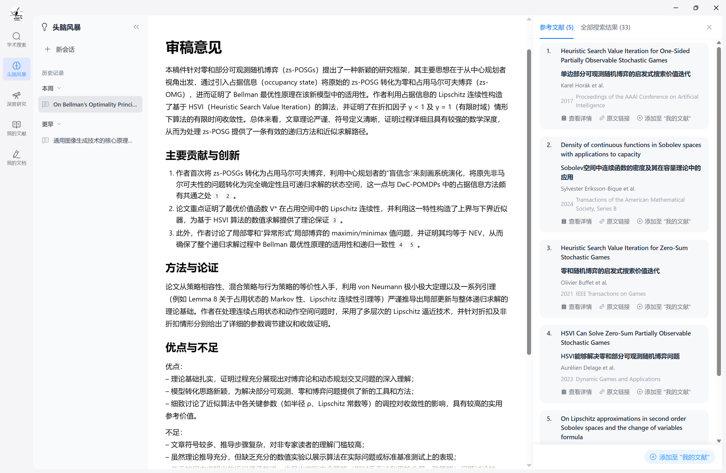Open the 学术搜索 search icon
This screenshot has width=726, height=473.
point(16,36)
